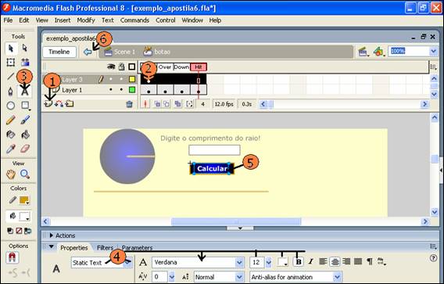Lock Layer 3 via its lock dot

point(121,79)
